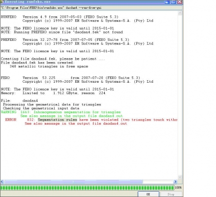Click the 'RUNFEKO Version 4.9' line
Viewport: 216px width, 197px height.
click(x=60, y=17)
